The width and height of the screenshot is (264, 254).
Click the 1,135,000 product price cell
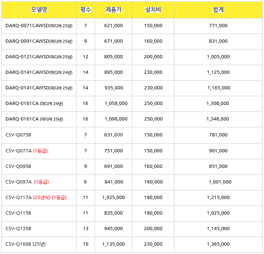(113, 244)
